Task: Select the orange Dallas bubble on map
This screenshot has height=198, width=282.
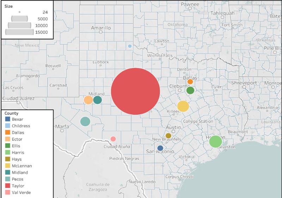Action: point(190,82)
